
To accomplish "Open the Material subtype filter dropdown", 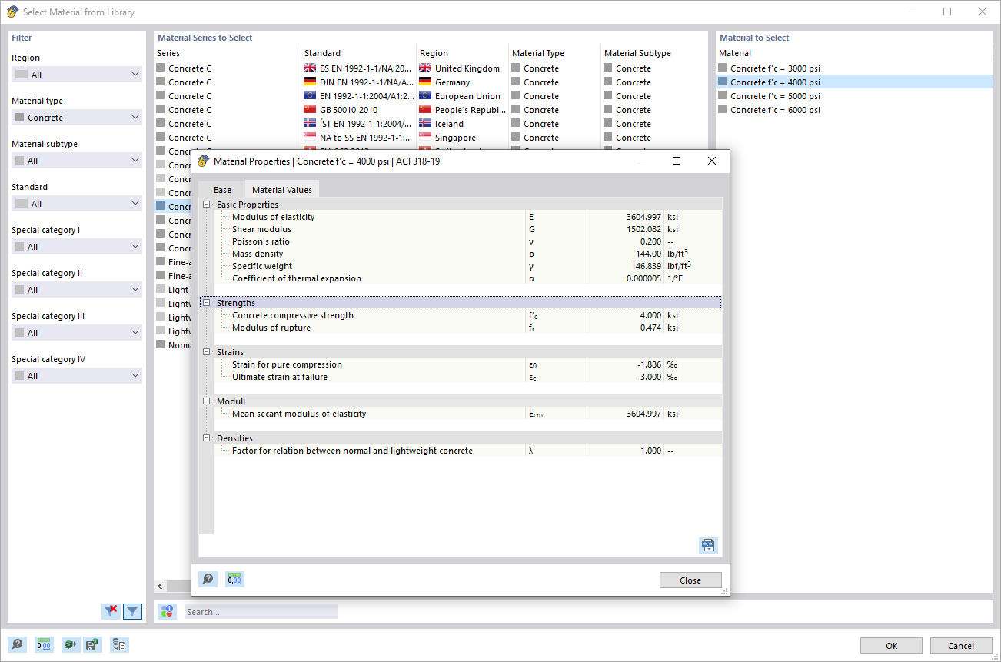I will tap(77, 161).
